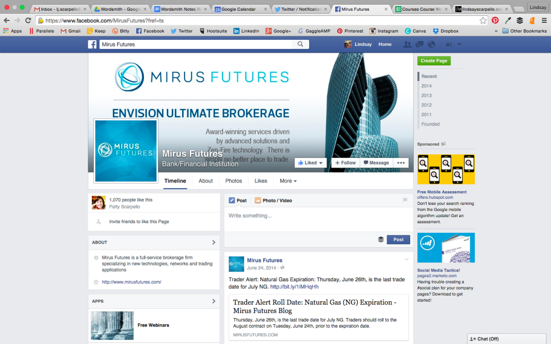Switch to the Timeline tab
Screen dimensions: 551x344
pos(176,181)
